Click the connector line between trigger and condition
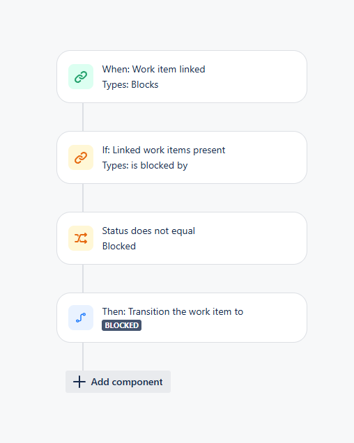The width and height of the screenshot is (354, 443). pyautogui.click(x=83, y=117)
